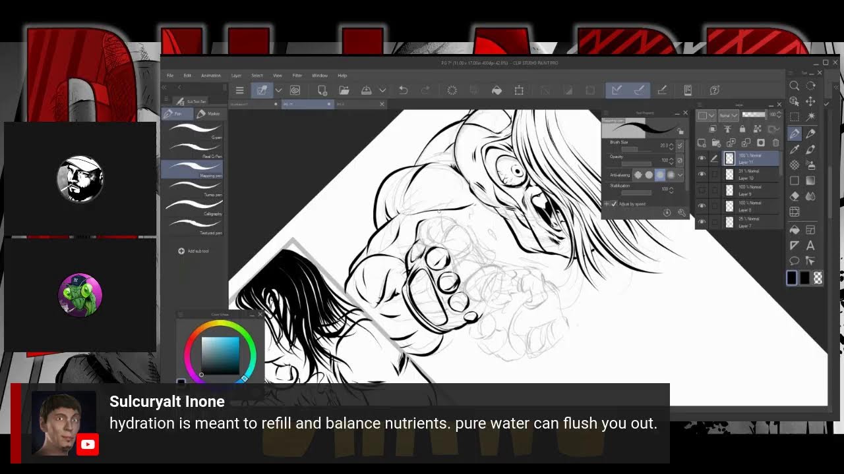The height and width of the screenshot is (474, 844).
Task: Select the Auto select magic wand tool
Action: pyautogui.click(x=810, y=117)
